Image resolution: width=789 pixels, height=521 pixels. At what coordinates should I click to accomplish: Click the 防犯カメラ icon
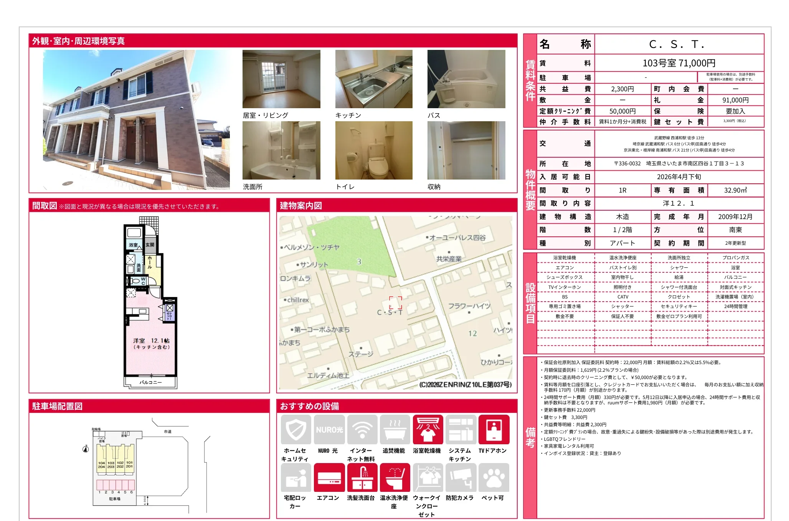point(461,477)
